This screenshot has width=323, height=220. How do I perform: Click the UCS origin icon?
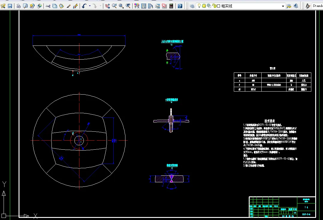tap(4, 216)
